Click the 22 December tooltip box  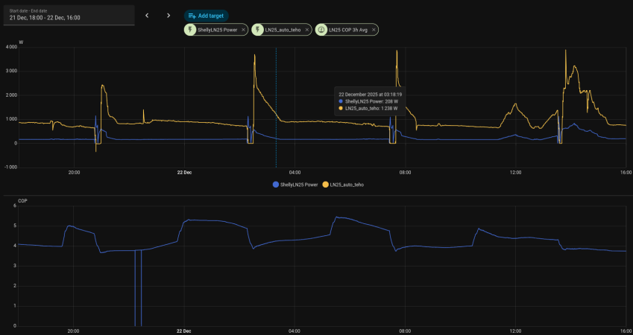click(x=371, y=101)
